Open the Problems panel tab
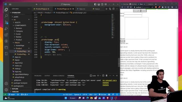The width and height of the screenshot is (182, 102). click(38, 76)
